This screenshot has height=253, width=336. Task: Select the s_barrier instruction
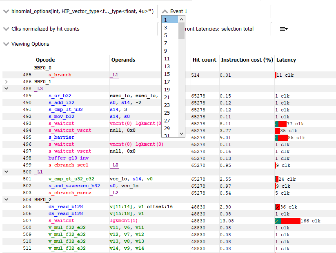(x=61, y=138)
